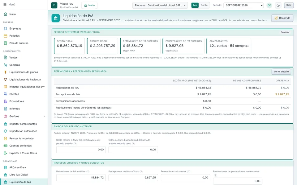Click the Retenciones de IVA table row label
This screenshot has width=297, height=185.
(67, 88)
